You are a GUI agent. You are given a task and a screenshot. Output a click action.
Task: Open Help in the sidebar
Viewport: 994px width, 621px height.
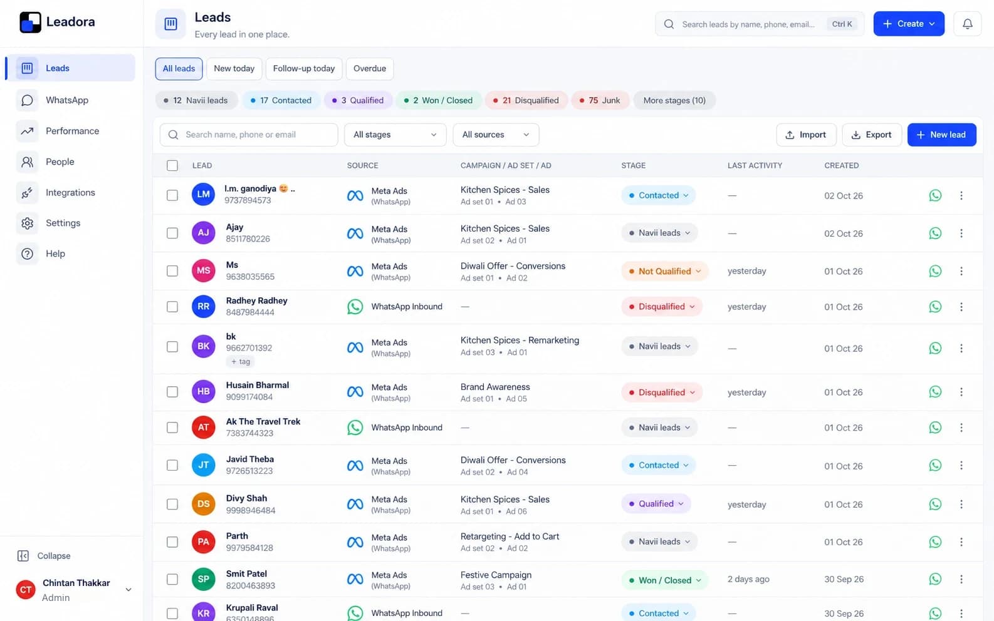[70, 254]
